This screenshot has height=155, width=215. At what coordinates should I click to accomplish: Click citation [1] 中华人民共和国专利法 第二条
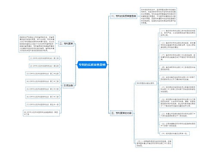tap(44, 58)
